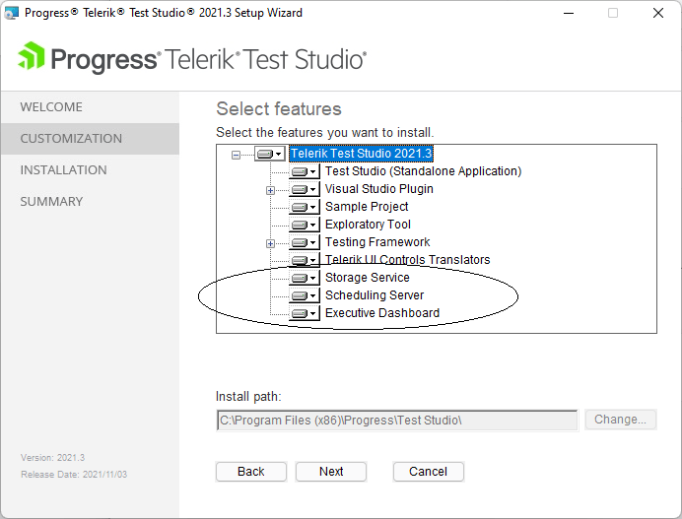The image size is (682, 519).
Task: Select the Executive Dashboard feature
Action: (x=382, y=313)
